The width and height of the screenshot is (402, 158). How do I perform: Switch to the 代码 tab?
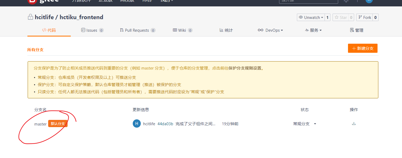click(49, 30)
